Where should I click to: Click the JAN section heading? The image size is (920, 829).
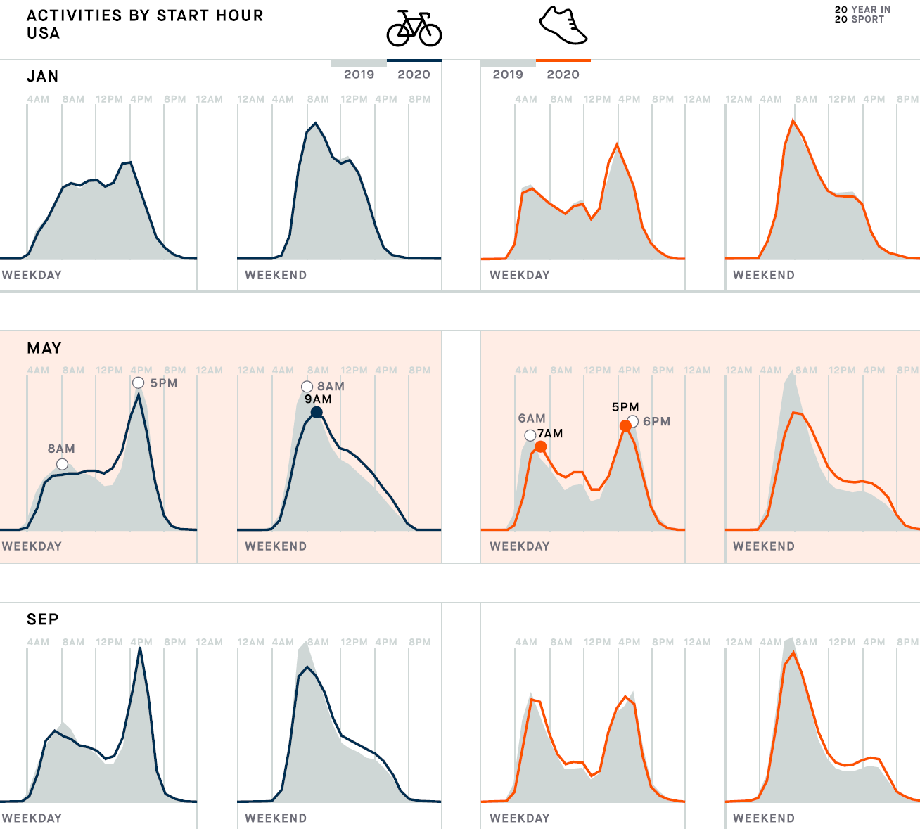pyautogui.click(x=43, y=77)
